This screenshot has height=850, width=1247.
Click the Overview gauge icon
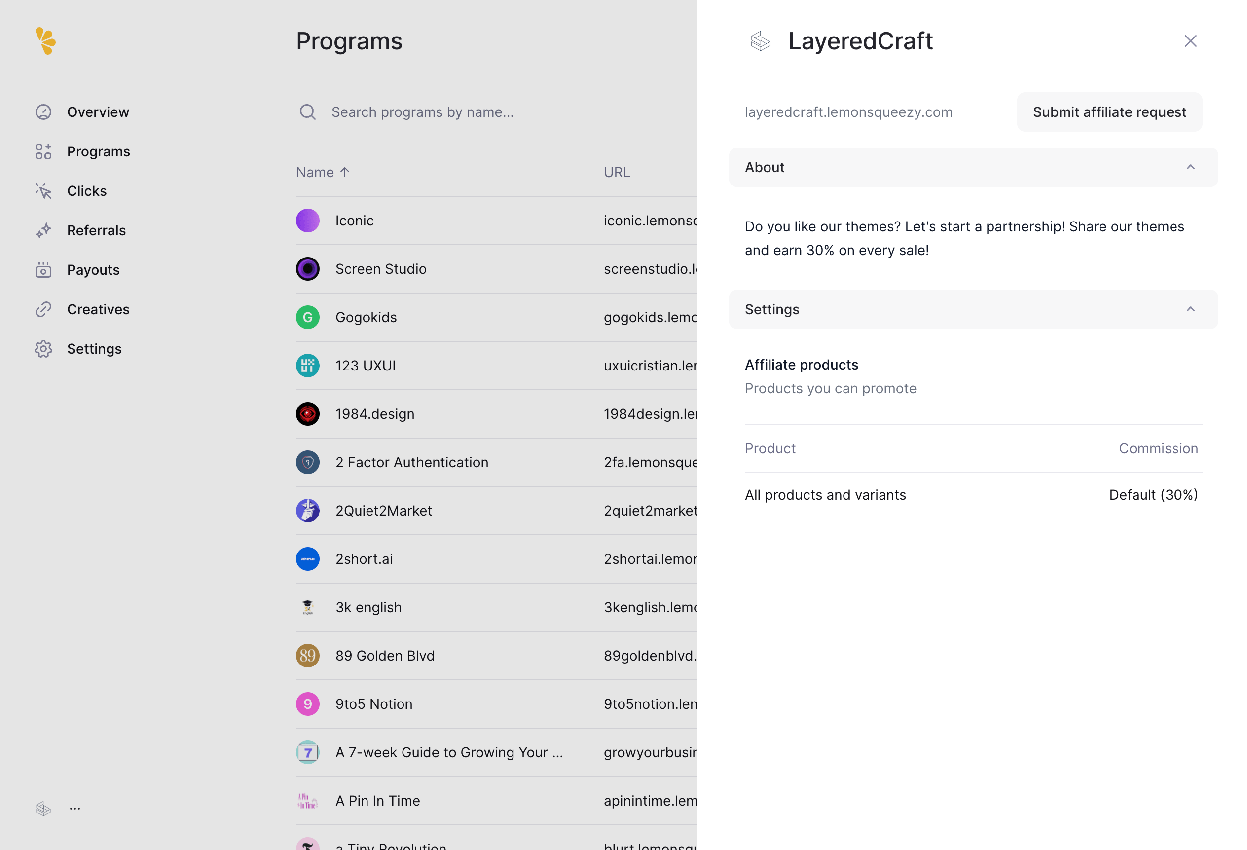[x=43, y=112]
